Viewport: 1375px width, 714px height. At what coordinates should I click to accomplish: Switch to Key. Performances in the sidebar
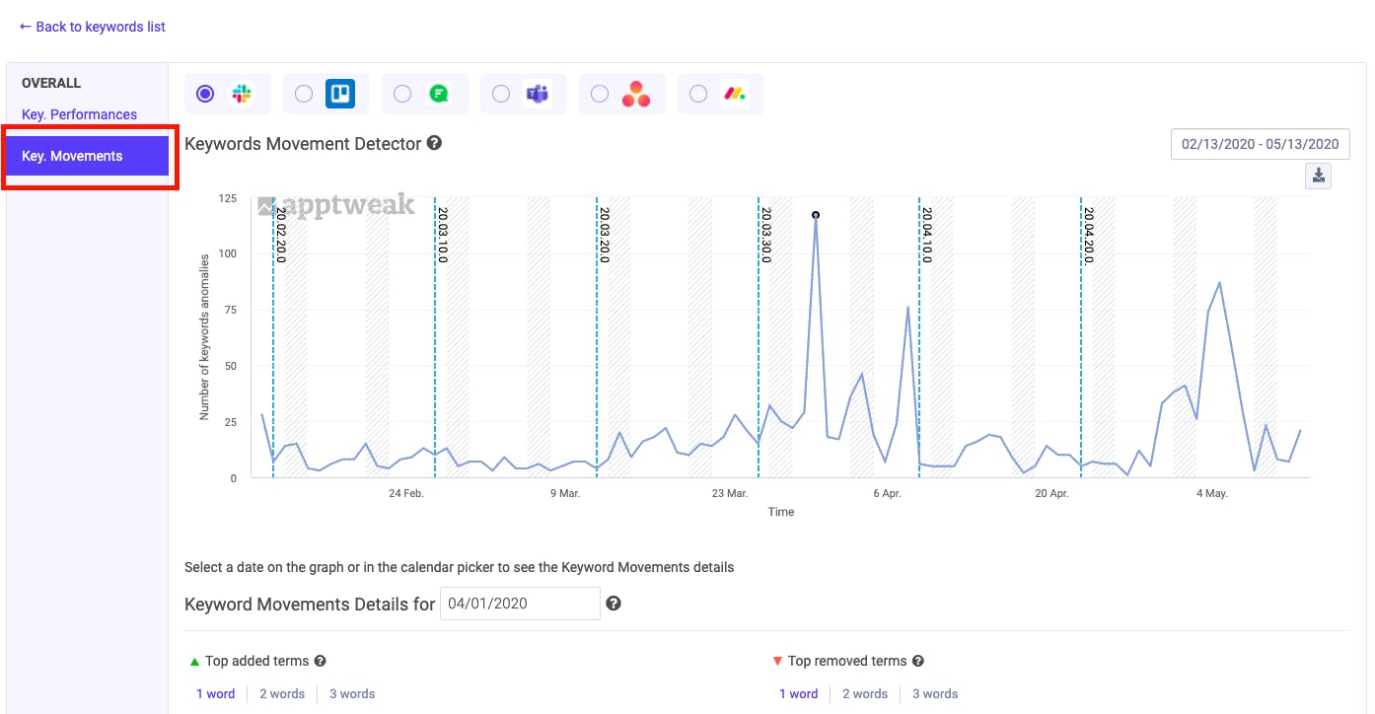pyautogui.click(x=79, y=114)
